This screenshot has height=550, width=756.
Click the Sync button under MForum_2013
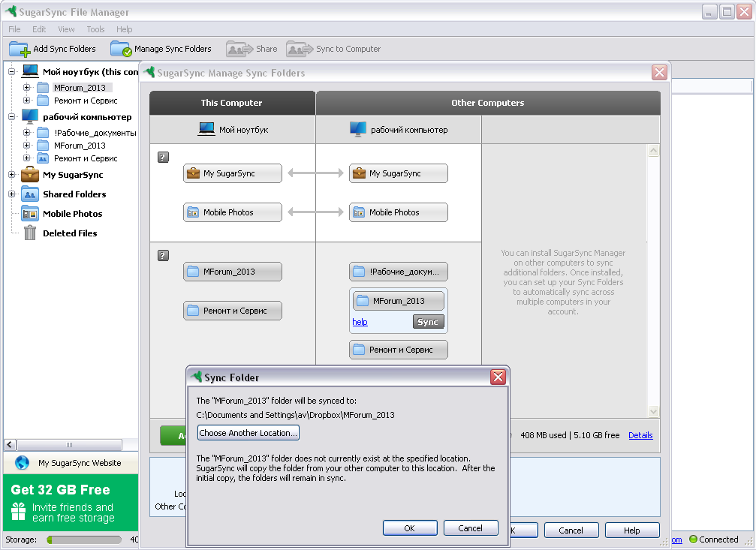[428, 321]
